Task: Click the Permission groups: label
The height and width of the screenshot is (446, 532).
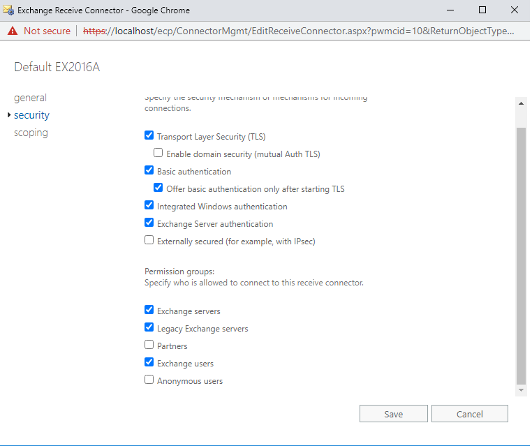Action: click(179, 272)
